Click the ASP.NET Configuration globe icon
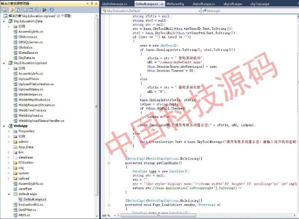299x219 pixels. [x=52, y=10]
